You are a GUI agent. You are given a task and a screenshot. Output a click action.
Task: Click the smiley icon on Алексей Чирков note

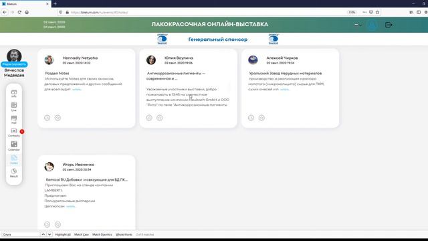pyautogui.click(x=251, y=118)
